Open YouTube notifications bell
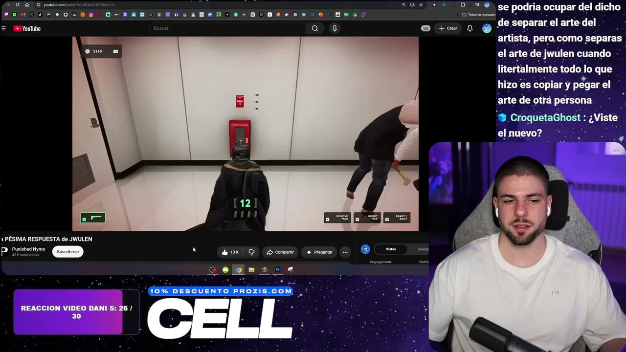Image resolution: width=626 pixels, height=352 pixels. [x=469, y=28]
